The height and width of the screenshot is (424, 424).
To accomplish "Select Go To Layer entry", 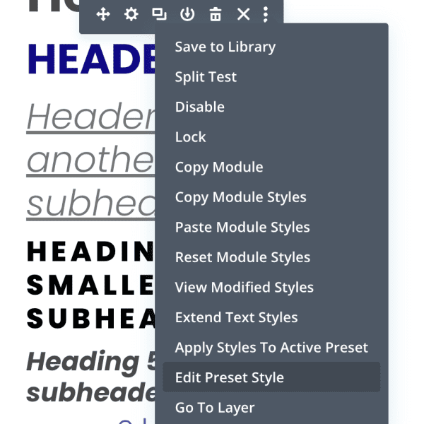I will (215, 408).
